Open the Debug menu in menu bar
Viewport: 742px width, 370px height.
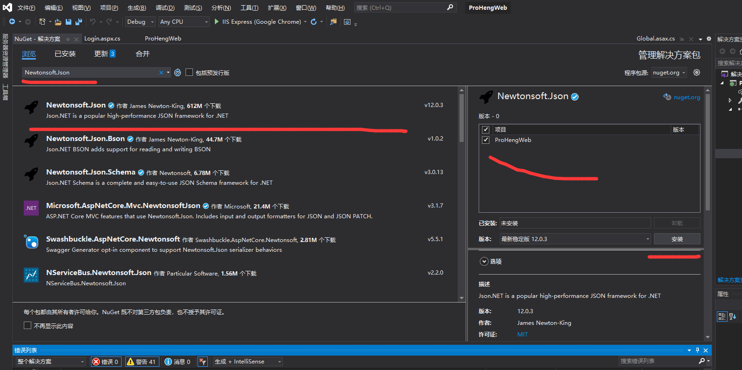165,8
